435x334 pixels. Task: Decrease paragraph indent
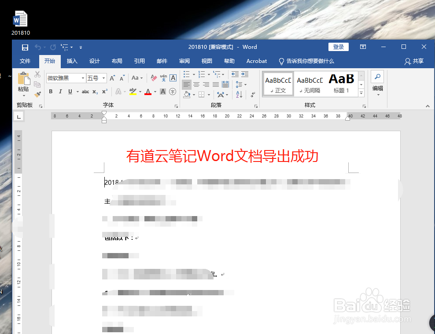(235, 74)
